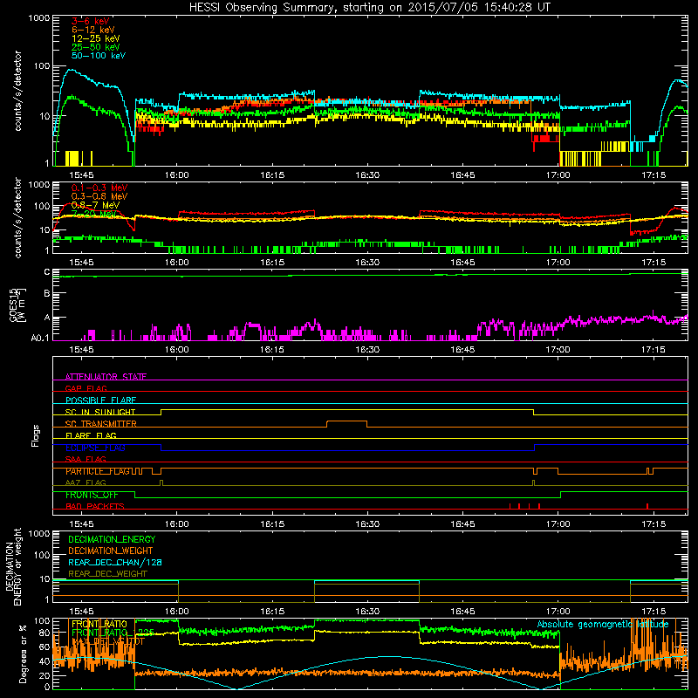
Task: Select the BAD_PACKETS flag label
Action: point(95,506)
